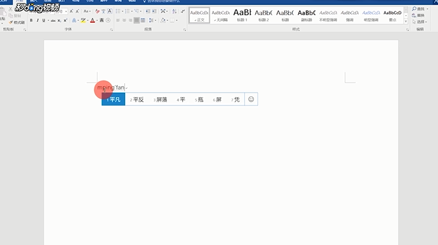Expand the underline style dropdown arrow
The height and width of the screenshot is (245, 438).
[x=48, y=20]
